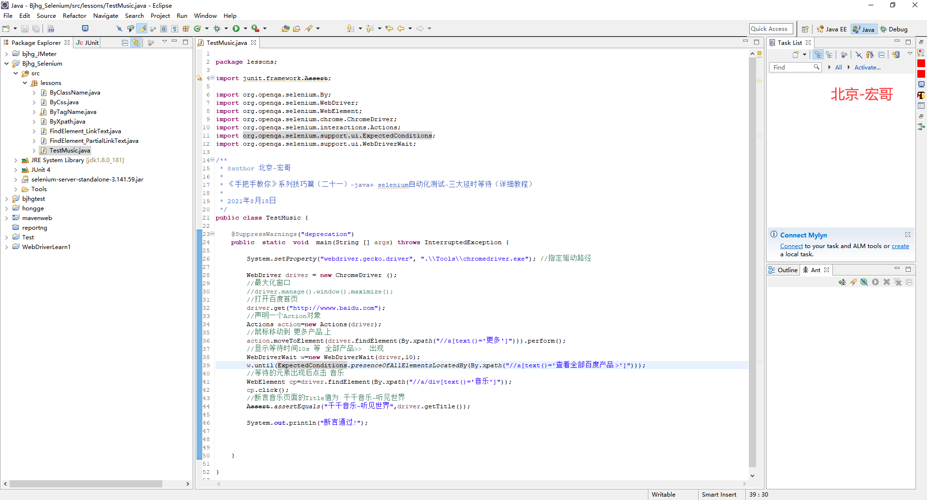
Task: Switch to the Outline tab
Action: (x=787, y=270)
